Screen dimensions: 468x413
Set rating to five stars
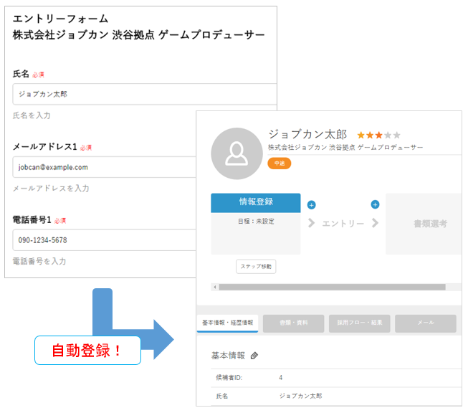(x=397, y=135)
